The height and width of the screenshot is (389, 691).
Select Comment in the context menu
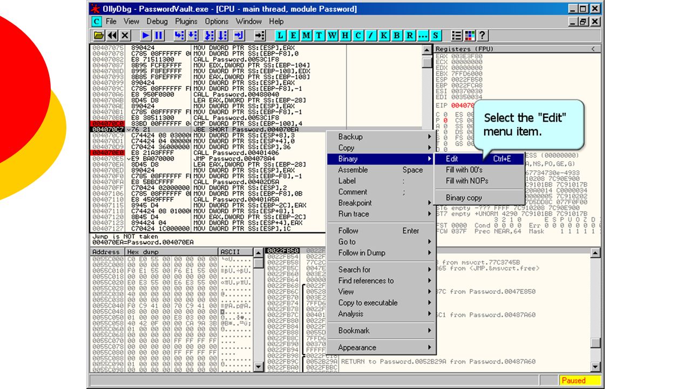point(381,192)
